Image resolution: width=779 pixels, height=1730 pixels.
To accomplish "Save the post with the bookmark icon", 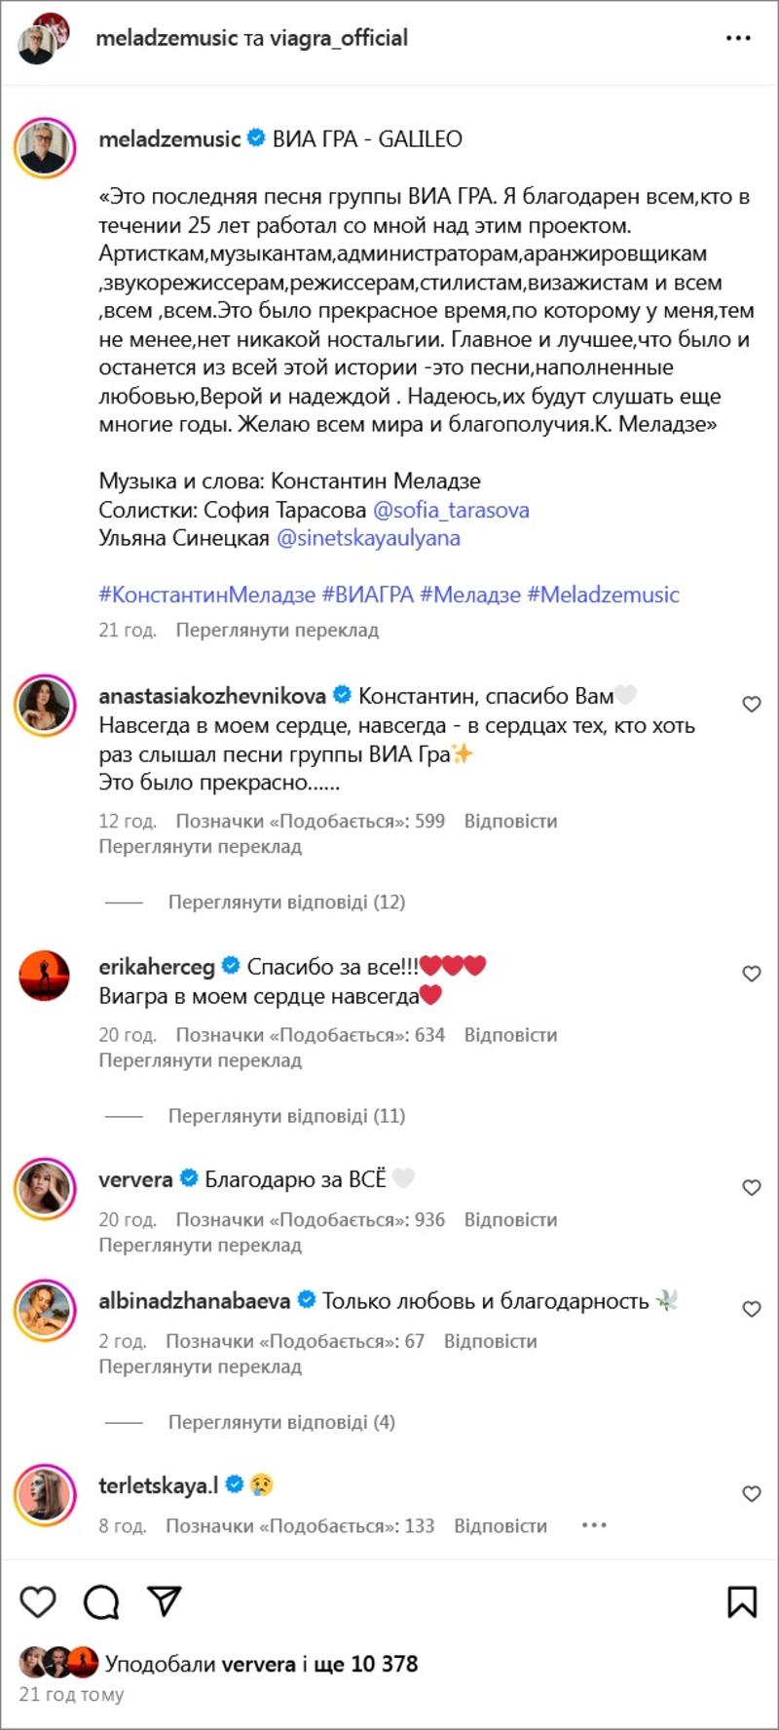I will (x=742, y=1601).
